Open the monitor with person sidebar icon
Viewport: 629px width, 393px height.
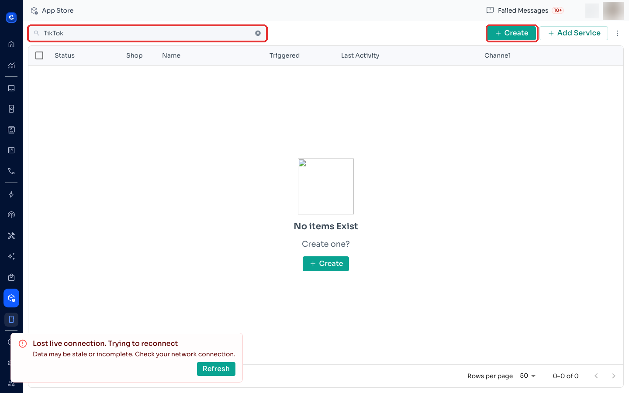tap(11, 130)
